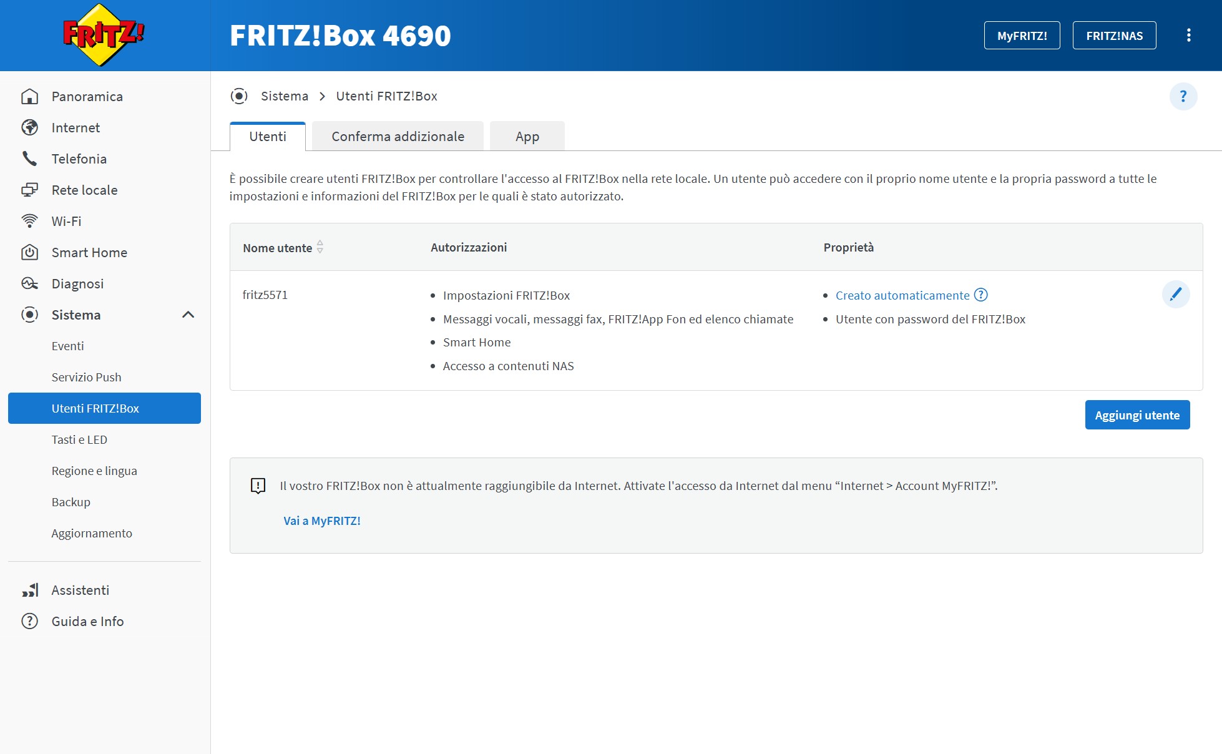The height and width of the screenshot is (754, 1222).
Task: Open Regione e lingua page
Action: coord(94,471)
